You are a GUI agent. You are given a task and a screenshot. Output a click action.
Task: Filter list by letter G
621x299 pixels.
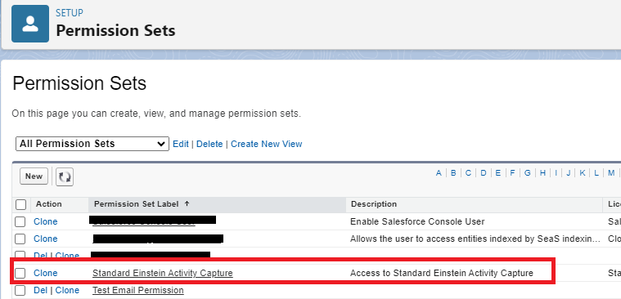(528, 173)
